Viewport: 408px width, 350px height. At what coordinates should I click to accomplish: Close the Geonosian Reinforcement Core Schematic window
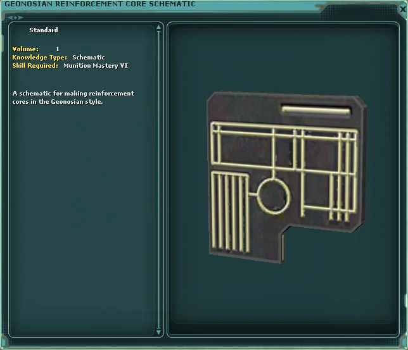(403, 9)
